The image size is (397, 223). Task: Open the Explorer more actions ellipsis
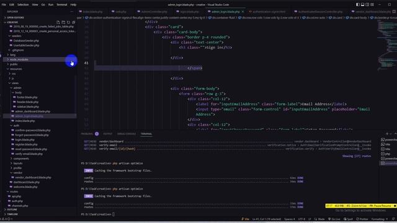pyautogui.click(x=72, y=12)
